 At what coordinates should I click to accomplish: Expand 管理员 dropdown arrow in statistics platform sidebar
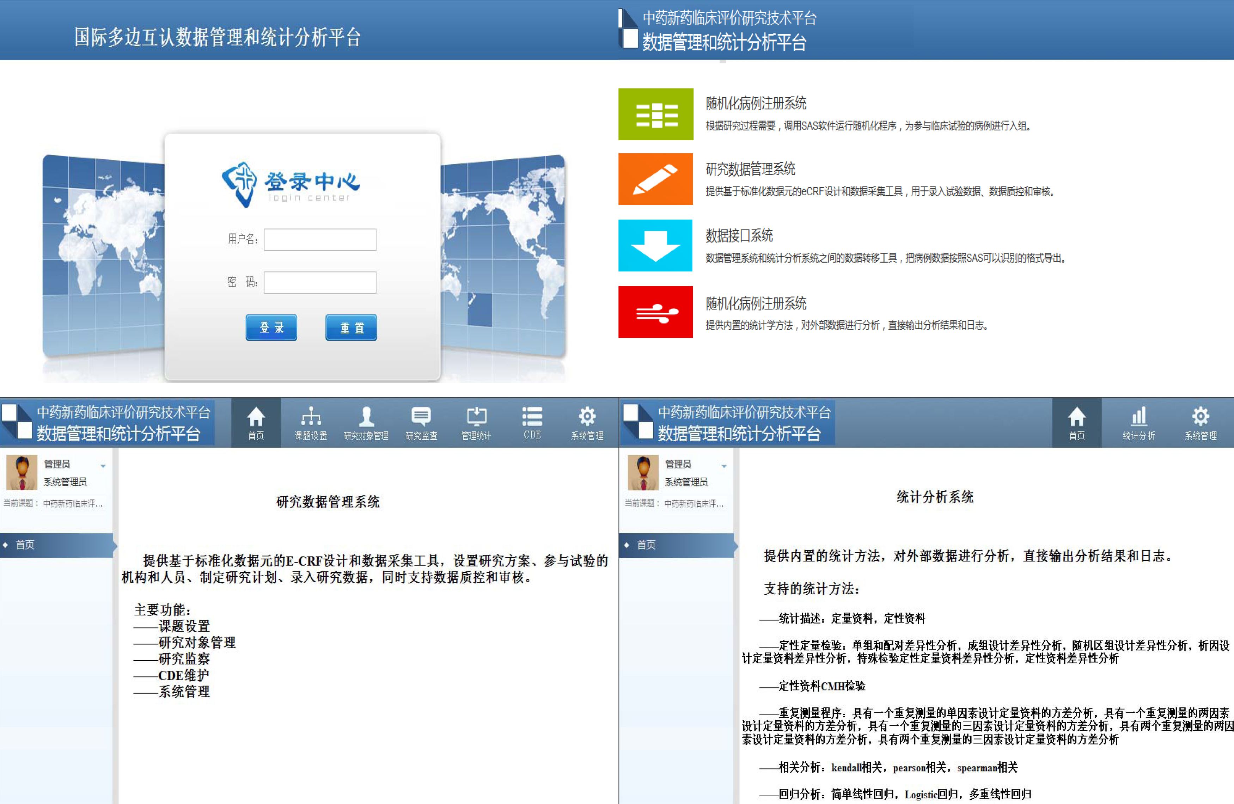[x=724, y=466]
